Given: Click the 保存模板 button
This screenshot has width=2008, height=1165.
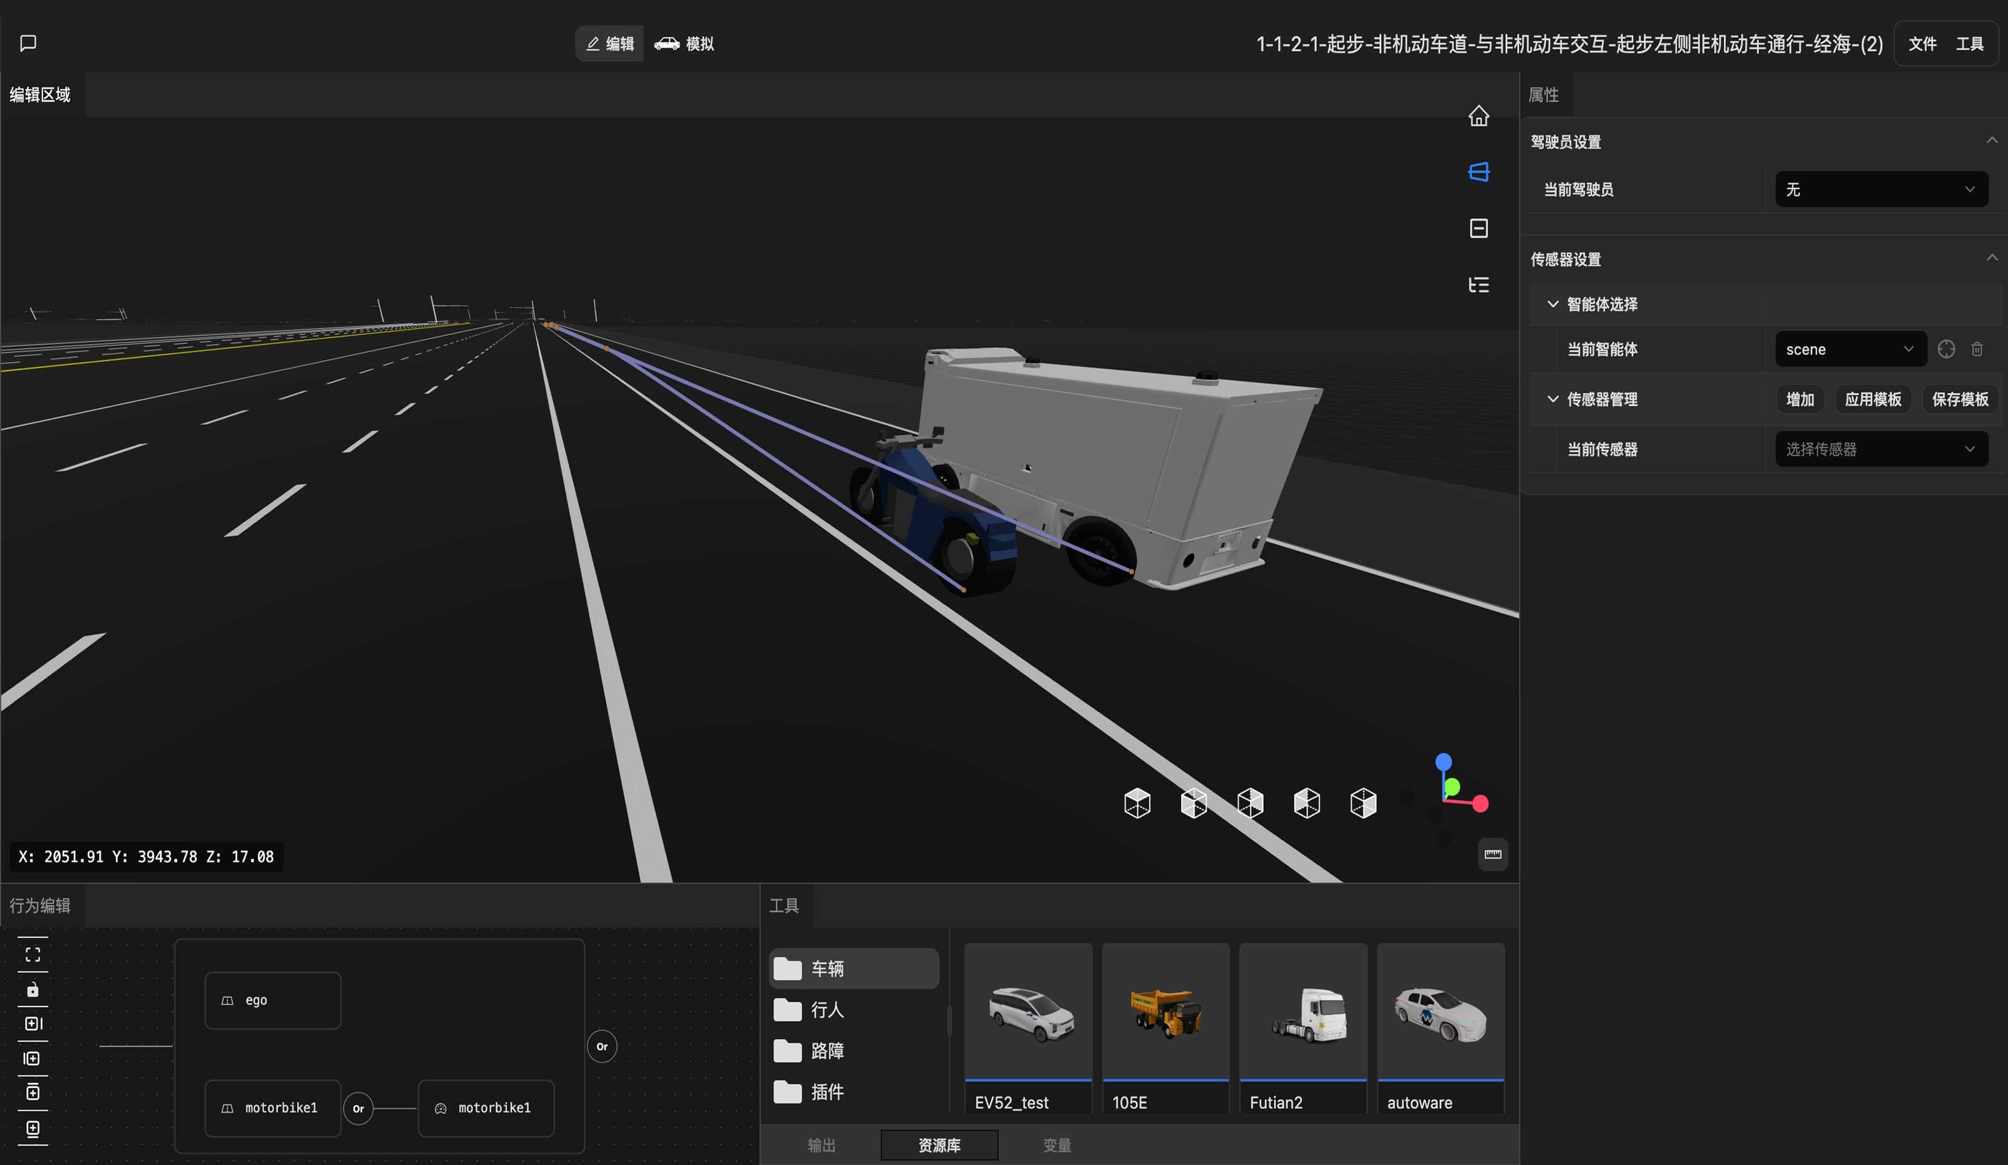Looking at the screenshot, I should 1960,399.
